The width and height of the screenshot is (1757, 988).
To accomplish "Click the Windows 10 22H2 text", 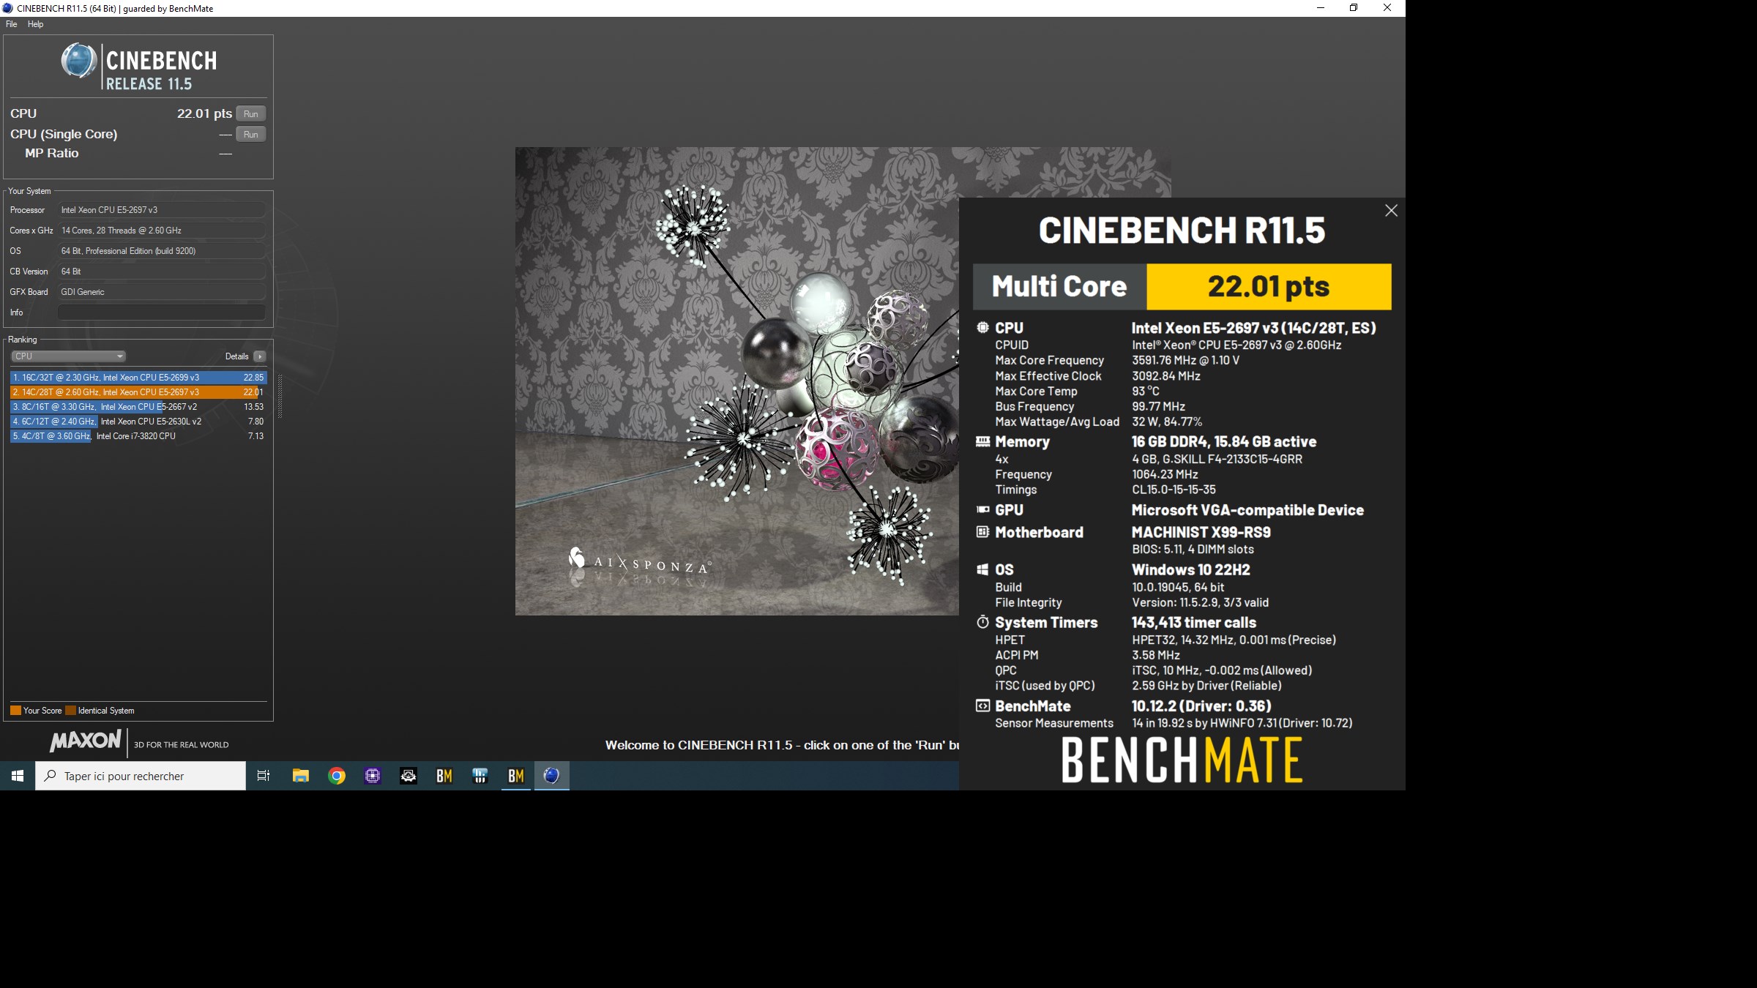I will tap(1191, 570).
